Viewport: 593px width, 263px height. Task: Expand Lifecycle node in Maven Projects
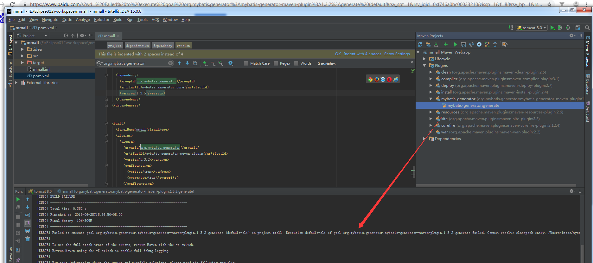tap(424, 59)
